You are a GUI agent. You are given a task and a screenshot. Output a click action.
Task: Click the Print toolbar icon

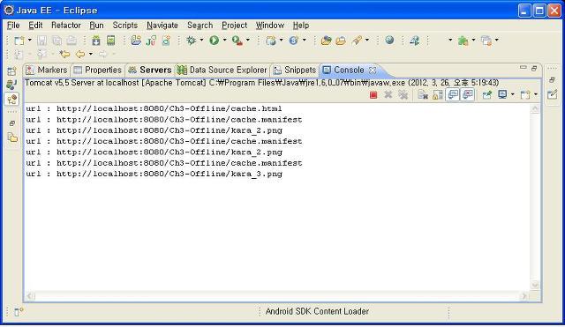tap(72, 41)
